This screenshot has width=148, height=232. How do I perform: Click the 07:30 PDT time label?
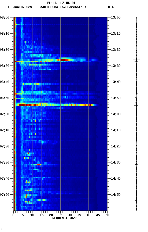tap(5, 162)
